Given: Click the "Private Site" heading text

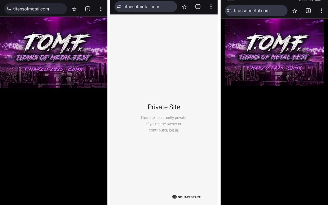Looking at the screenshot, I should pos(164,107).
